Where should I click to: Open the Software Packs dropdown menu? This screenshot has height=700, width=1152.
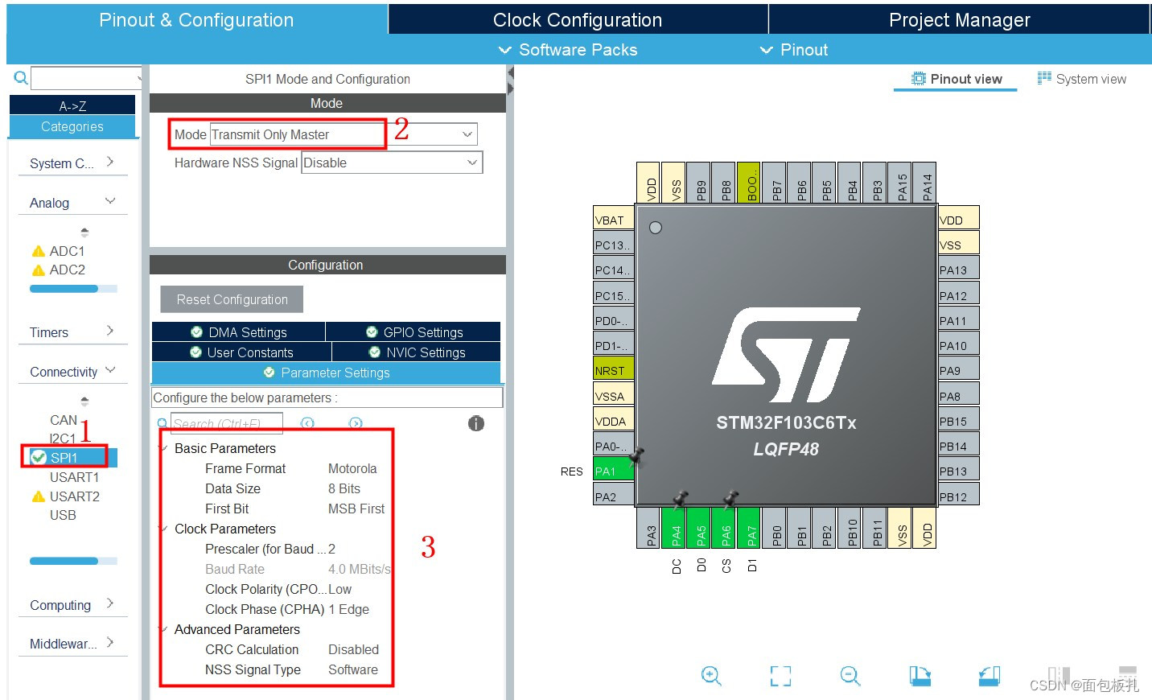(x=568, y=50)
